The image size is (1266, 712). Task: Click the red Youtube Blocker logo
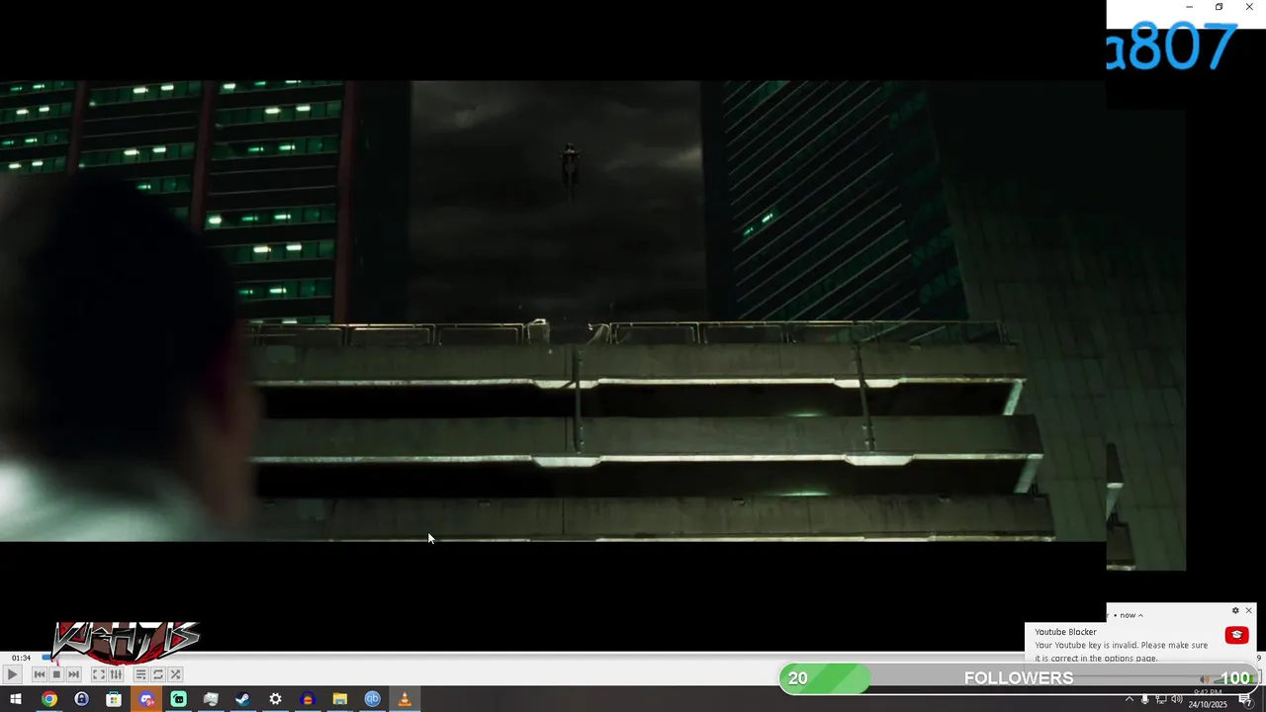coord(1236,635)
